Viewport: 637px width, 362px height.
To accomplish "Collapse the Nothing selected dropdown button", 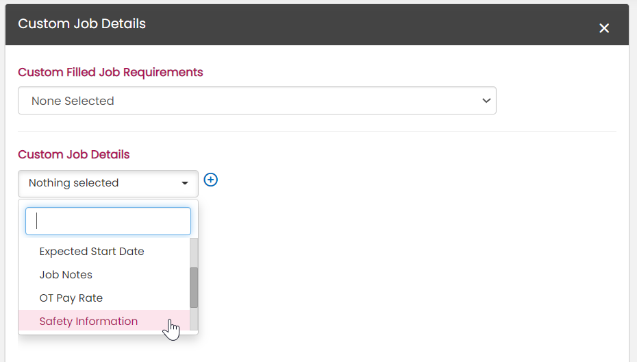I will [x=108, y=184].
